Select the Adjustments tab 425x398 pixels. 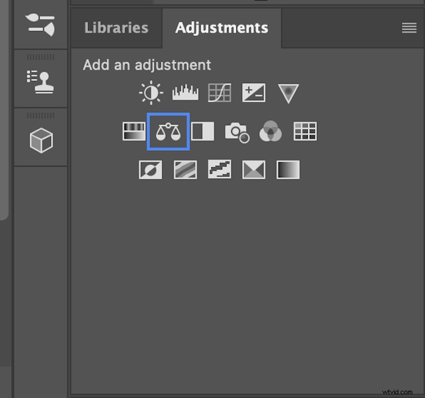pos(222,28)
